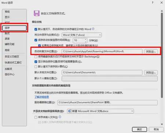Open the 了解详细信息 (Learn more) link
This screenshot has width=165, height=133.
pos(42,97)
